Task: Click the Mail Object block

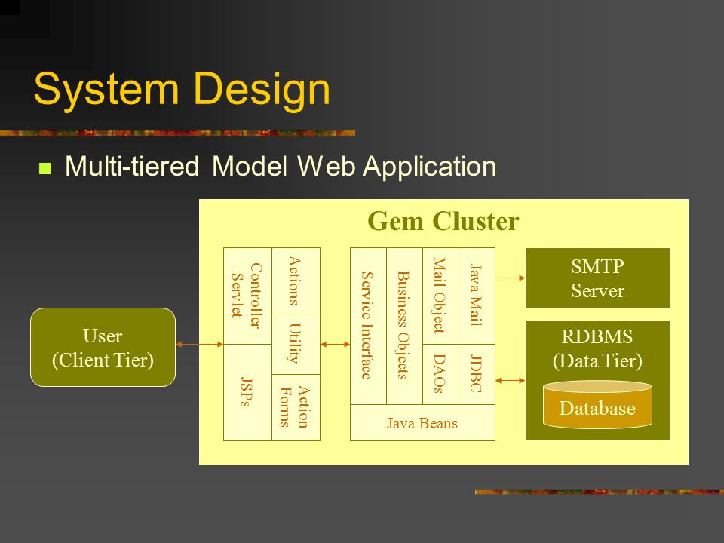Action: (x=440, y=296)
